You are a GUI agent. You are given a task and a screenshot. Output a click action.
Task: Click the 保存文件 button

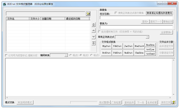(166, 102)
